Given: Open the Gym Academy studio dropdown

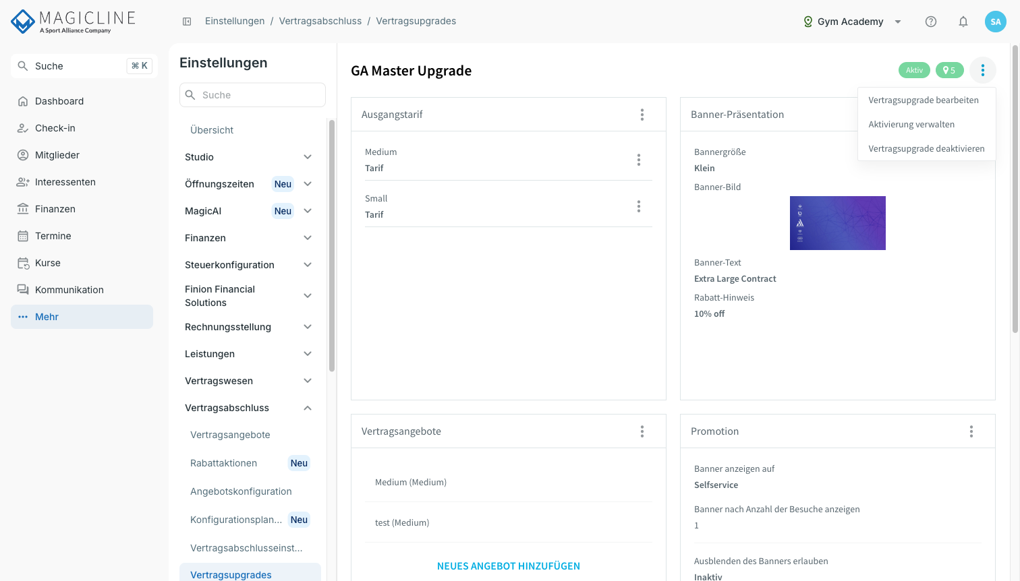Looking at the screenshot, I should click(852, 22).
